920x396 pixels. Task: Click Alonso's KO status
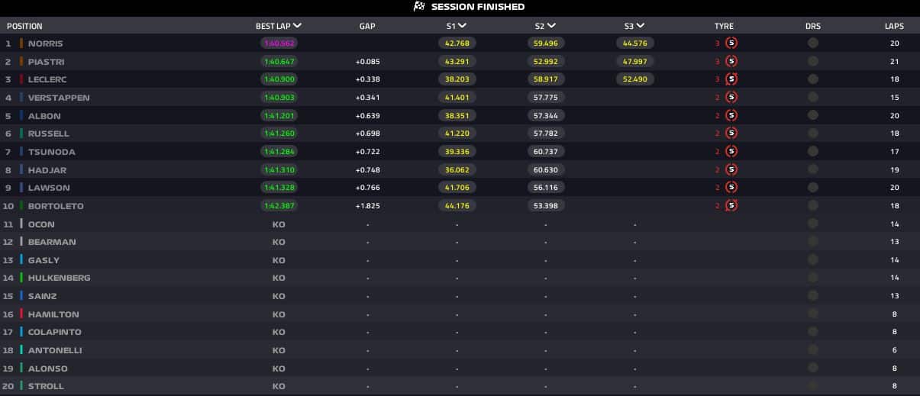click(x=279, y=369)
